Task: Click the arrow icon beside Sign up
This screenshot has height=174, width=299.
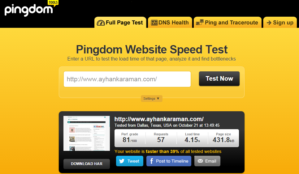Action: (269, 23)
